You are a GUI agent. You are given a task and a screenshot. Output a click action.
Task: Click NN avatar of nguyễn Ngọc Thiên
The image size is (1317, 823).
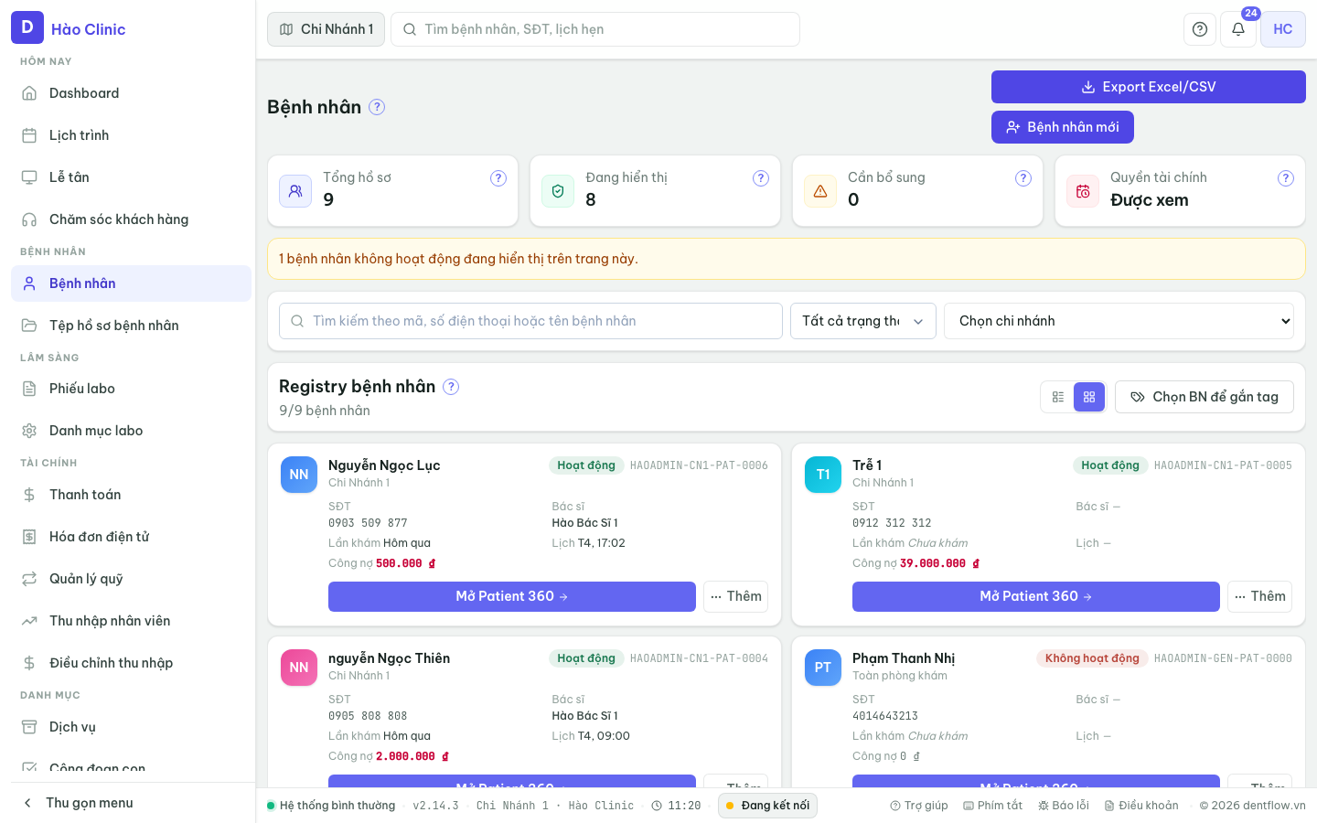tap(299, 668)
